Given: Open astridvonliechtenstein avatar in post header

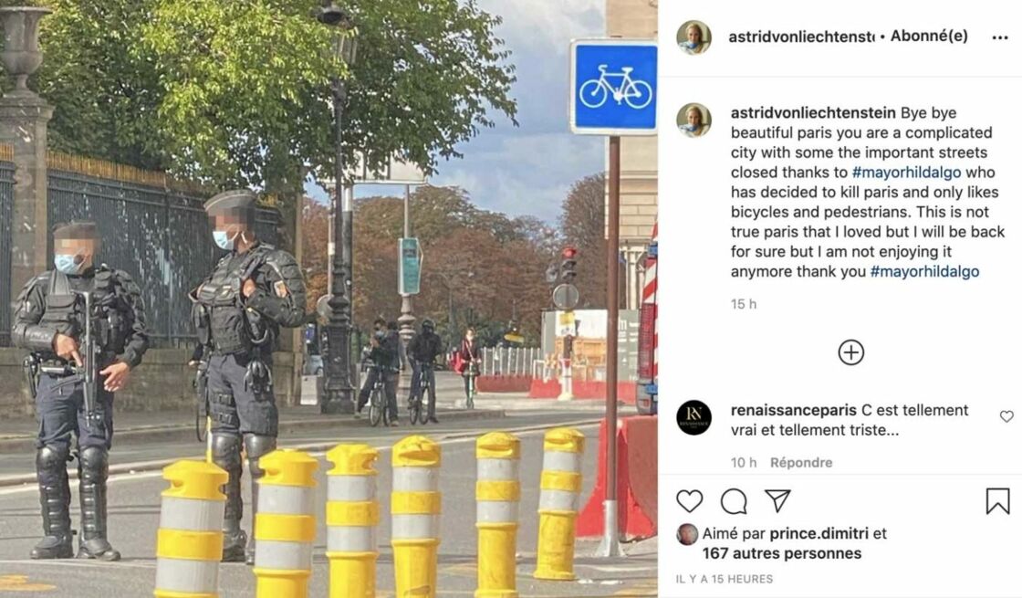Looking at the screenshot, I should tap(693, 37).
